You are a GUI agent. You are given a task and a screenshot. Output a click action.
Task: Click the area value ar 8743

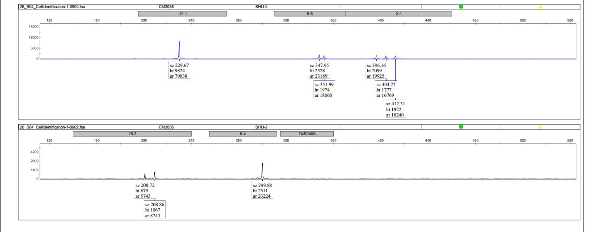154,215
